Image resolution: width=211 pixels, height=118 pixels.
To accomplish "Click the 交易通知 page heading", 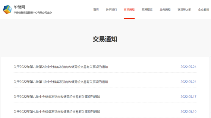I will pos(105,39).
